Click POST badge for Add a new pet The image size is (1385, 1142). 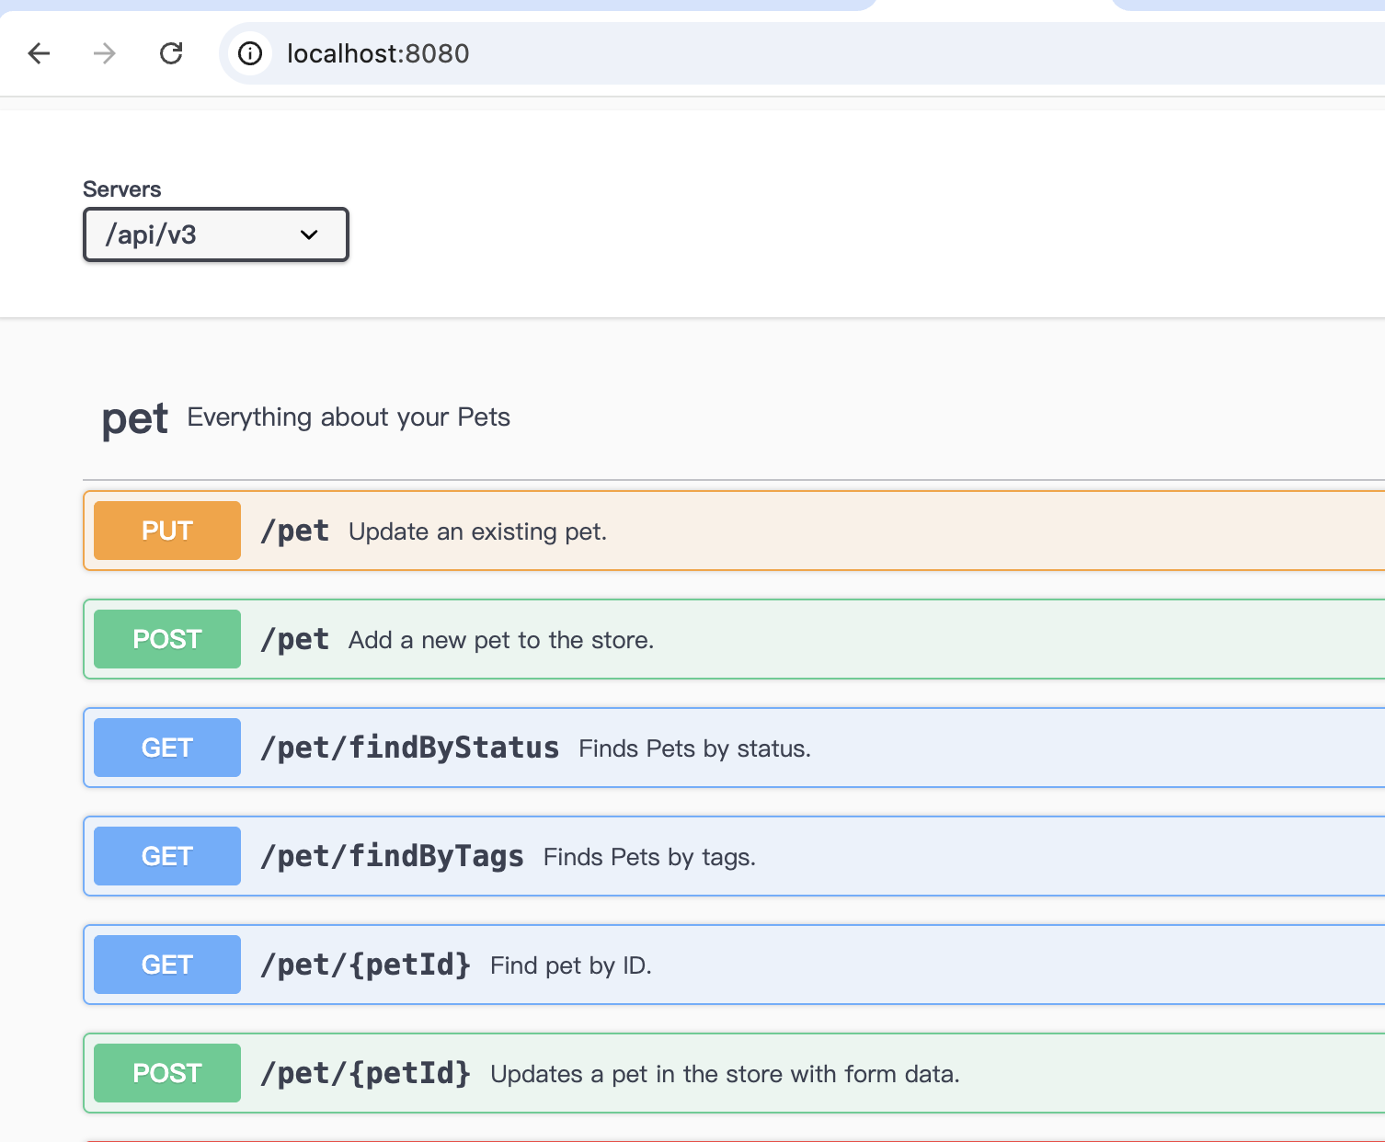(x=167, y=639)
